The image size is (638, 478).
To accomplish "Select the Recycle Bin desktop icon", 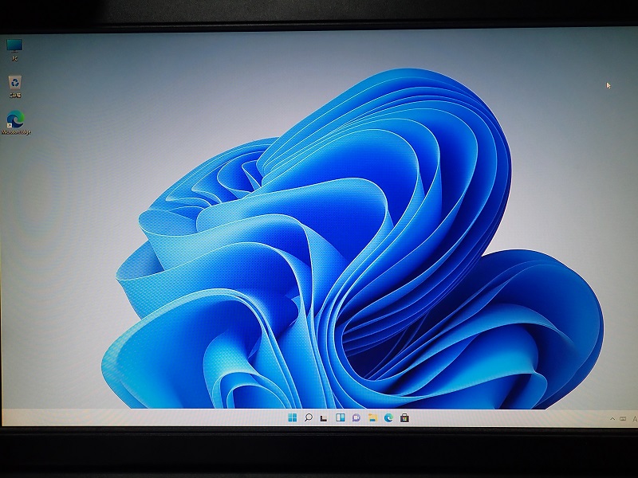I will tap(15, 87).
